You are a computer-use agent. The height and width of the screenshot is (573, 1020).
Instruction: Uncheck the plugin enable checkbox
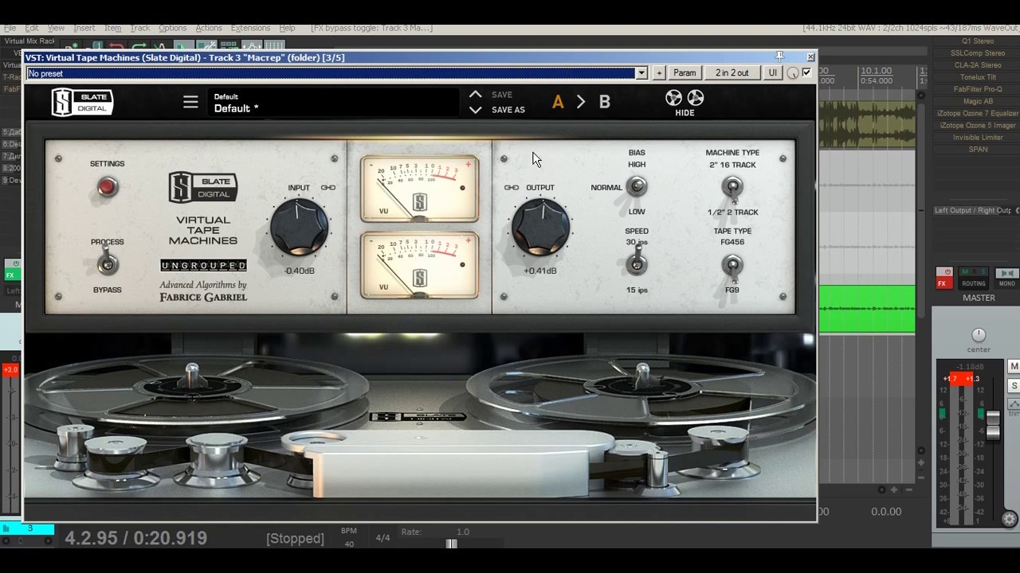coord(806,72)
